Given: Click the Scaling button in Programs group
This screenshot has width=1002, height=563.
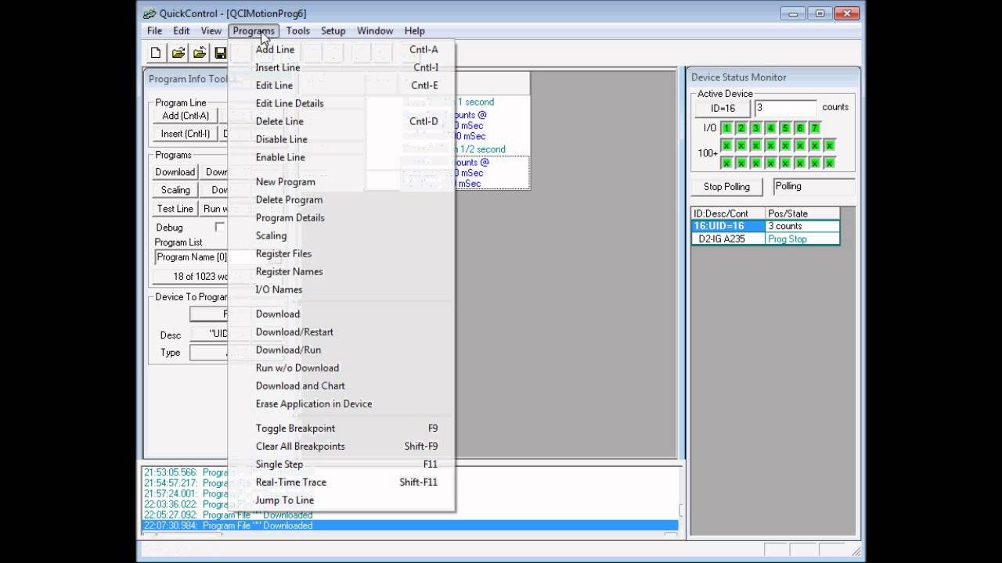Looking at the screenshot, I should [175, 190].
